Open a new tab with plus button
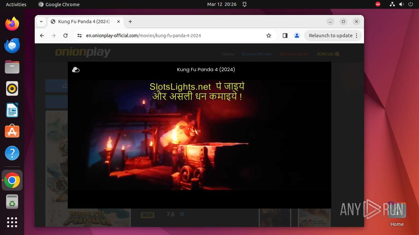This screenshot has height=235, width=419. (130, 22)
